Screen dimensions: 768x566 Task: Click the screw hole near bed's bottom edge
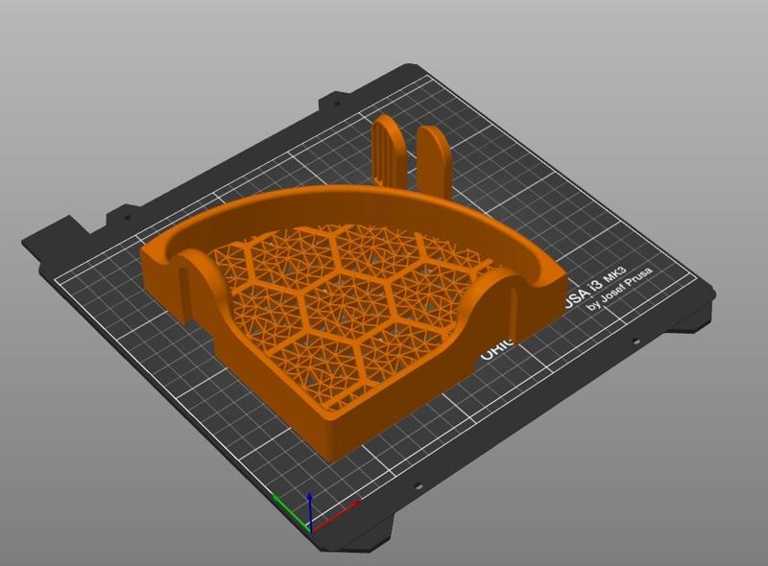418,486
